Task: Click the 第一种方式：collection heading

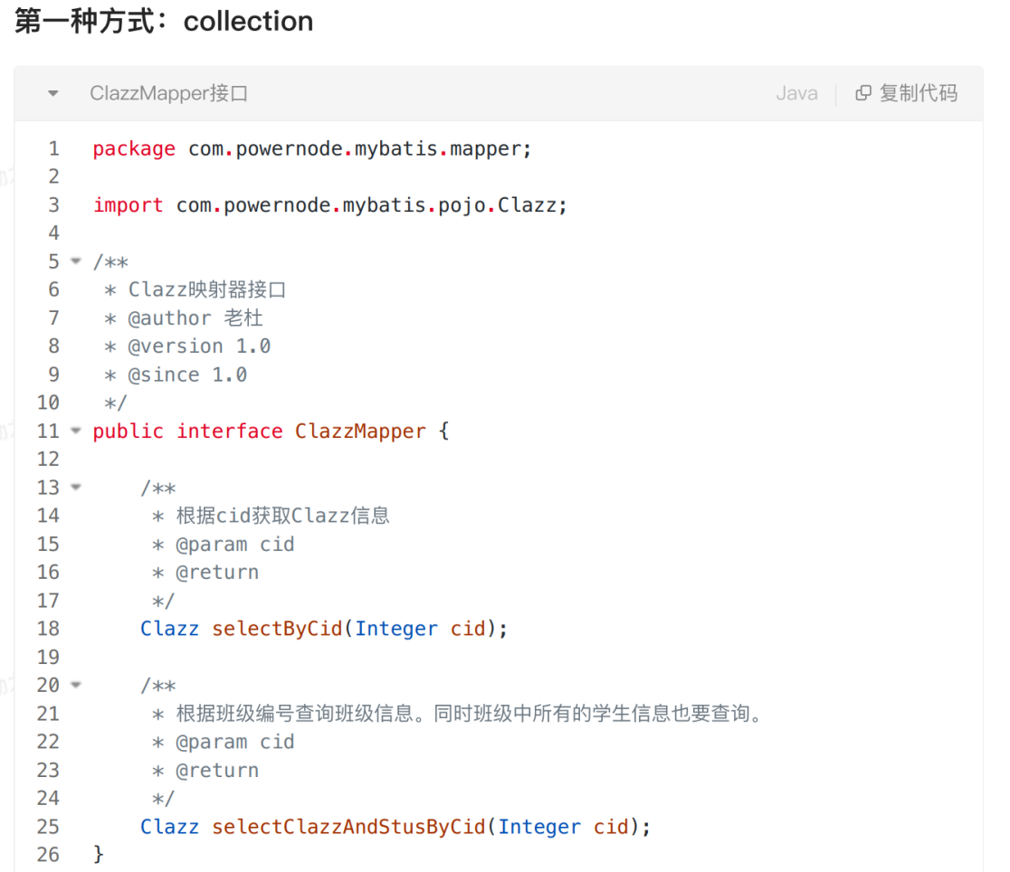Action: pos(164,22)
